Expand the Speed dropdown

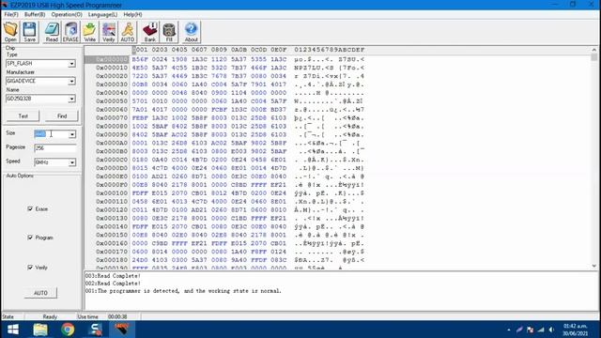click(x=72, y=162)
